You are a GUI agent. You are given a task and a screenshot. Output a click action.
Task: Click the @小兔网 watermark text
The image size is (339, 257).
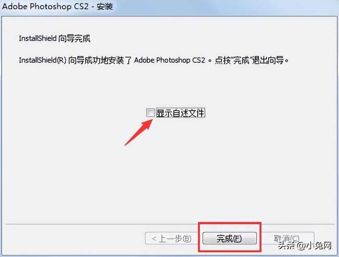pos(314,245)
